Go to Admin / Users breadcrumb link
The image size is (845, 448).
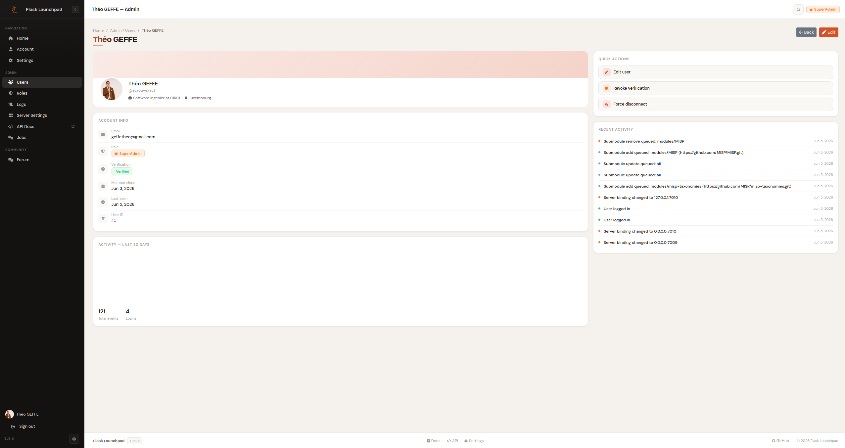(123, 30)
